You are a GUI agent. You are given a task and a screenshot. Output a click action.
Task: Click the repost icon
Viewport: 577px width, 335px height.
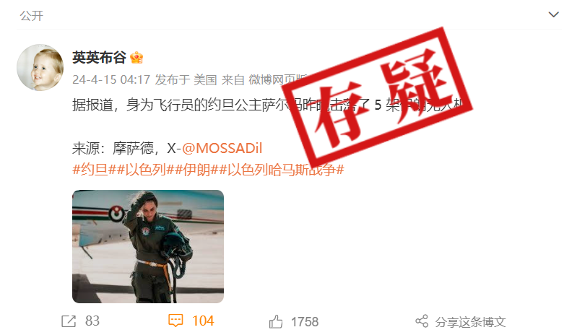[x=69, y=321]
